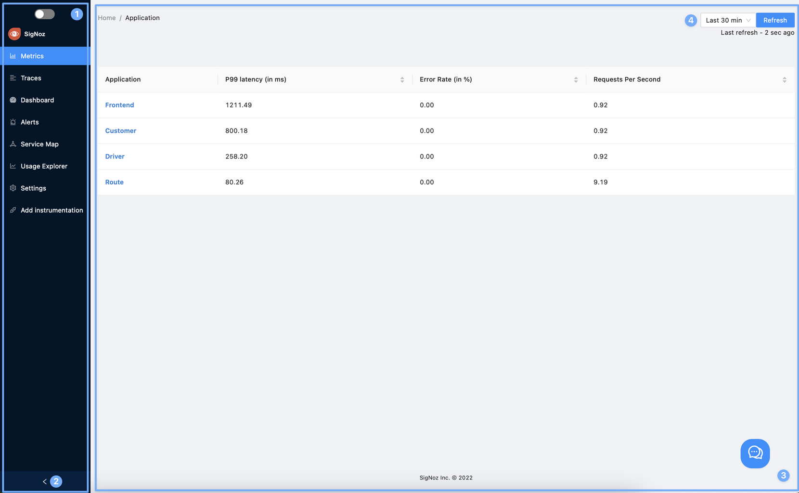This screenshot has height=493, width=799.
Task: Navigate to Usage Explorer
Action: (x=45, y=166)
